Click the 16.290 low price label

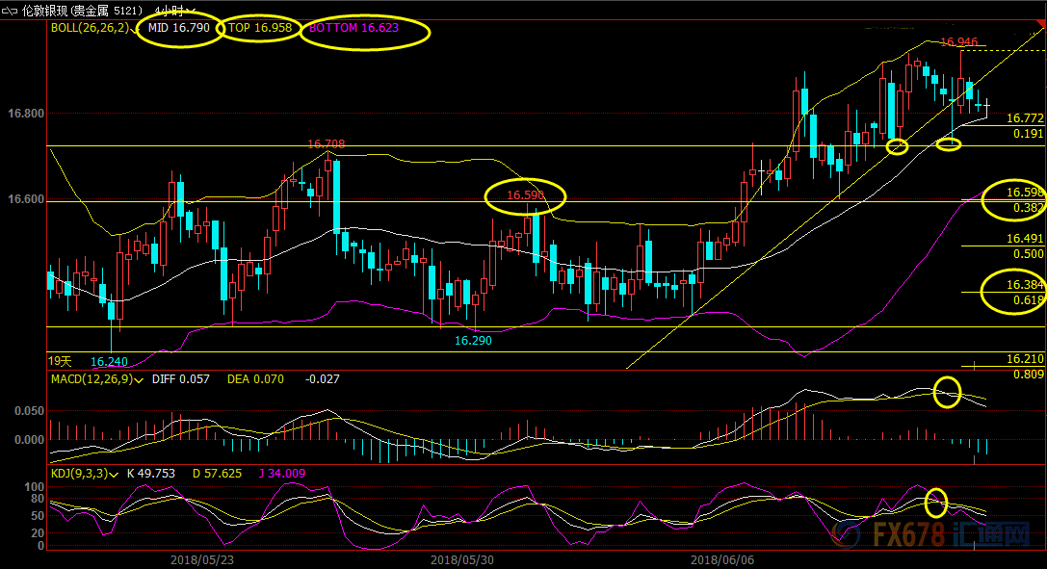[473, 340]
